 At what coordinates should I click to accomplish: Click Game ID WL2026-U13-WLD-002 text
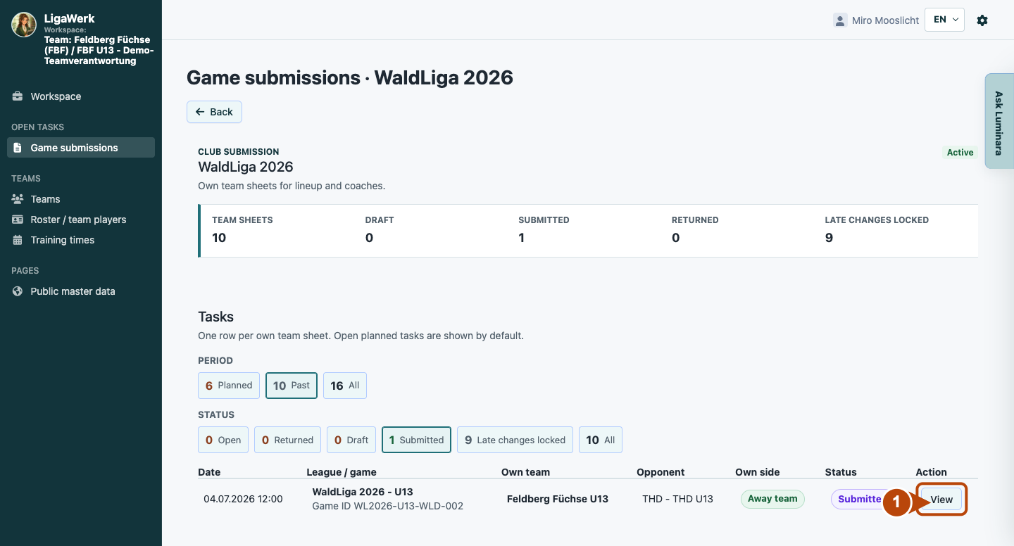tap(388, 506)
